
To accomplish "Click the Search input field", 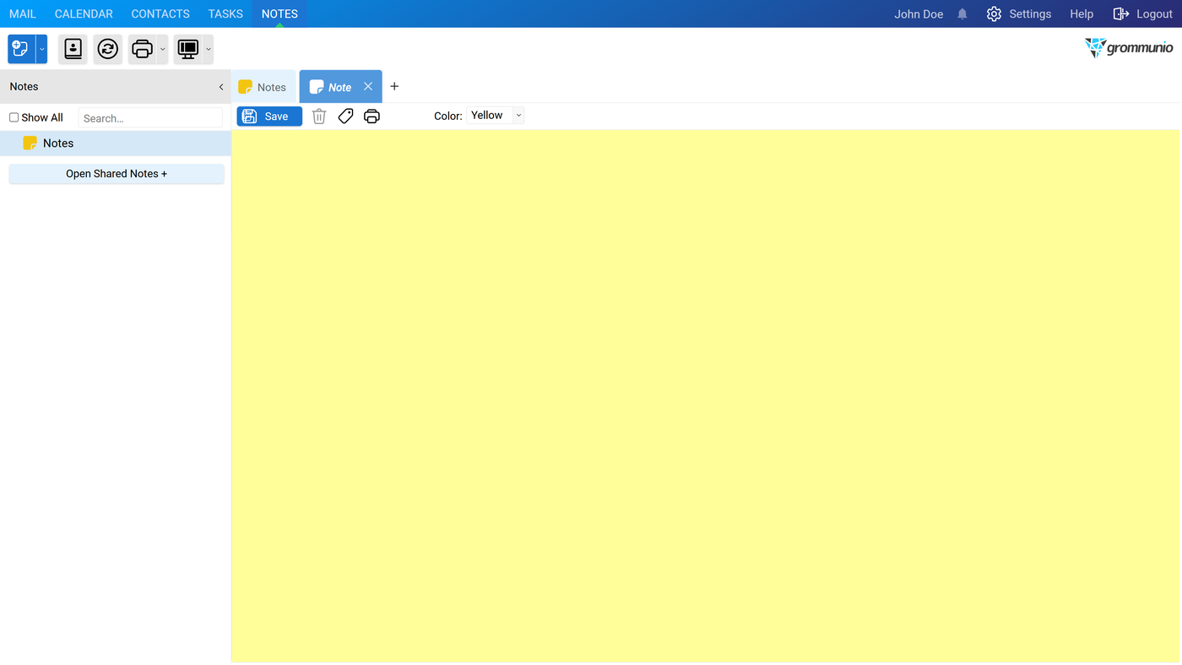I will pyautogui.click(x=150, y=118).
